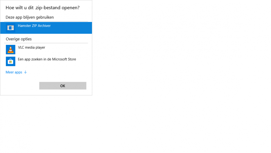Click the 'Deze app blijven gebruiken' heading

pos(30,17)
